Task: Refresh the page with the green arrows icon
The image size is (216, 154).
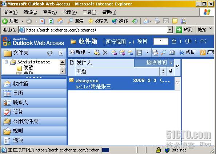Action: pos(51,21)
